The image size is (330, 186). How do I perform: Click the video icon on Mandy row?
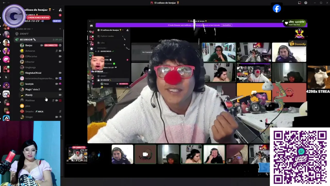pos(60,95)
